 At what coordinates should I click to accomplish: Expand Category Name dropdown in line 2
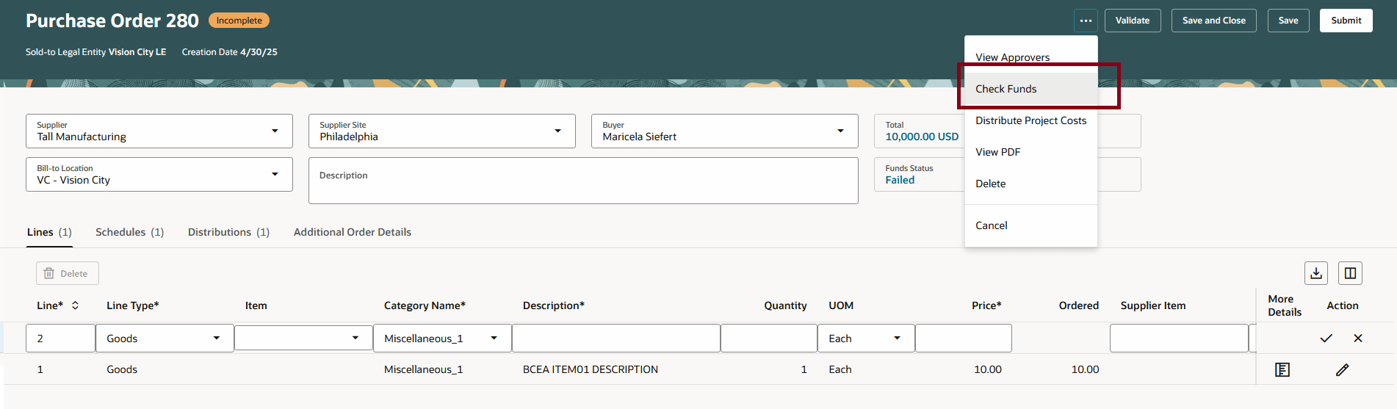[494, 339]
